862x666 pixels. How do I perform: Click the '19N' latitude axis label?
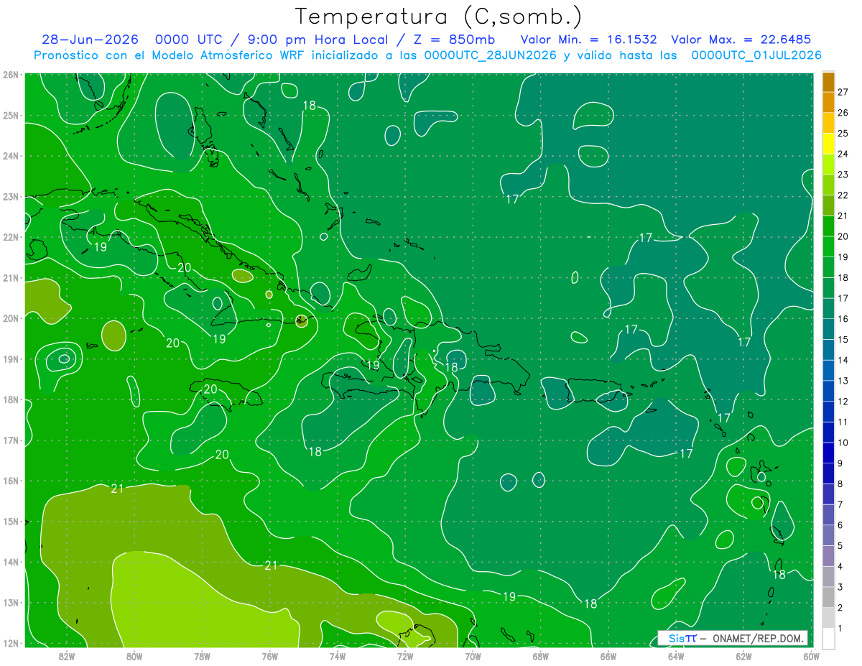(x=10, y=359)
